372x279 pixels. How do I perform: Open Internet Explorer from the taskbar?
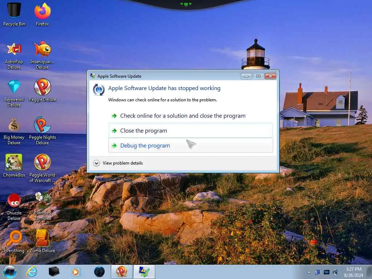pyautogui.click(x=32, y=272)
